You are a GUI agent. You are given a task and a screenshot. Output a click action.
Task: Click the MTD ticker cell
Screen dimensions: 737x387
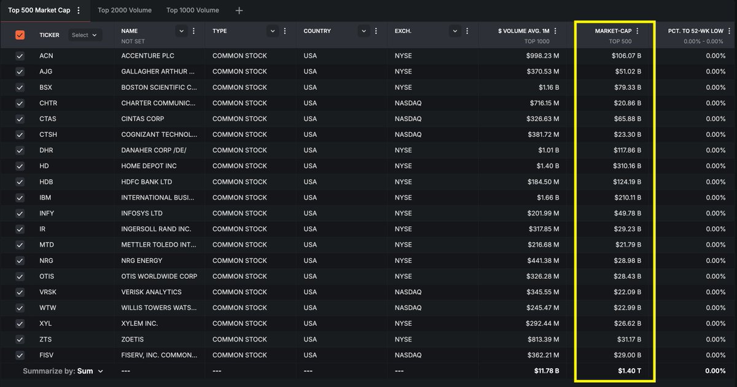point(47,244)
